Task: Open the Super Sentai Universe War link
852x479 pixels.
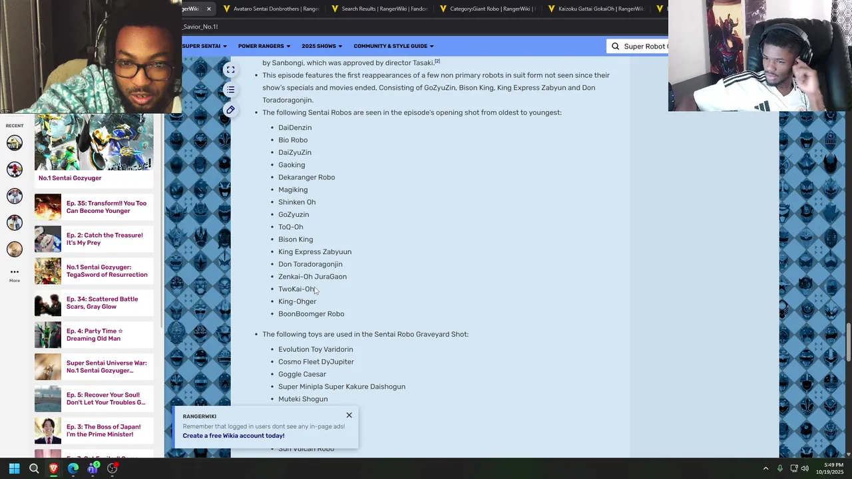Action: pos(106,367)
